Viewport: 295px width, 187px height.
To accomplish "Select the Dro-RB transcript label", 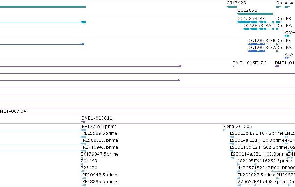I will pos(284,19).
